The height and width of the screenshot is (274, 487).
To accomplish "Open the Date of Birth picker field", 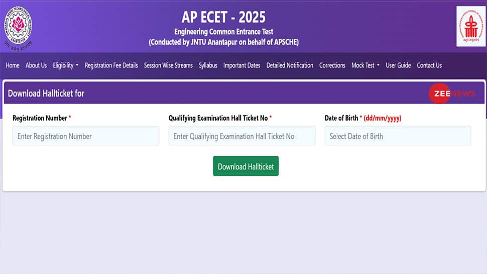I will point(398,136).
